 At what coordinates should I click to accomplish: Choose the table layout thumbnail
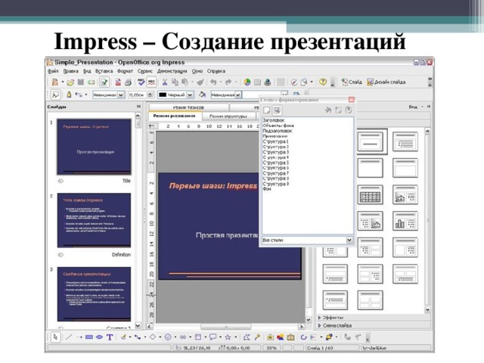click(371, 194)
